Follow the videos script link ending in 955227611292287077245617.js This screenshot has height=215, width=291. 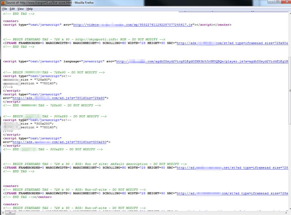coord(133,25)
